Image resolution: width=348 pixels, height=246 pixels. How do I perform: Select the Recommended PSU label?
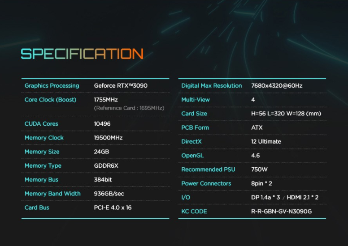208,170
